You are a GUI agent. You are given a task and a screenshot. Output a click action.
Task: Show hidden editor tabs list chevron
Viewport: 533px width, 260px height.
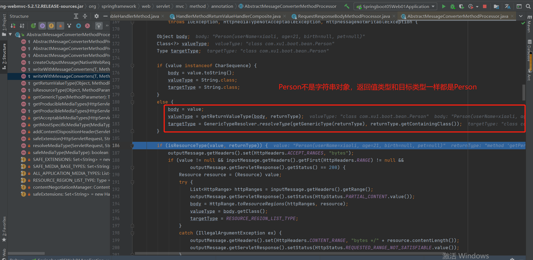521,16
